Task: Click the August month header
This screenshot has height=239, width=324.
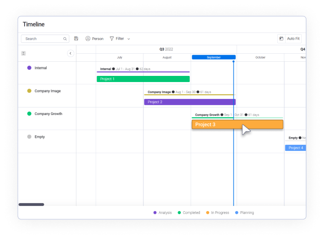Action: click(x=167, y=58)
